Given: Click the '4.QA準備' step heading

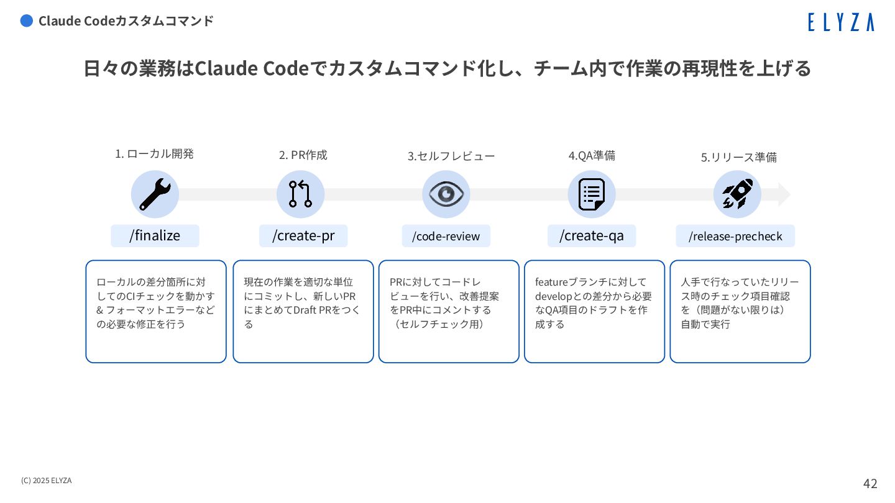Looking at the screenshot, I should point(592,155).
